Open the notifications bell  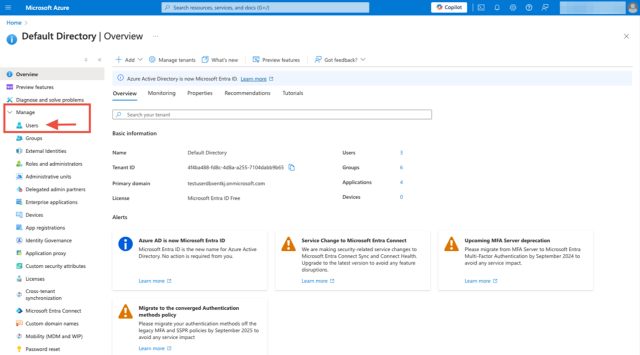(497, 7)
